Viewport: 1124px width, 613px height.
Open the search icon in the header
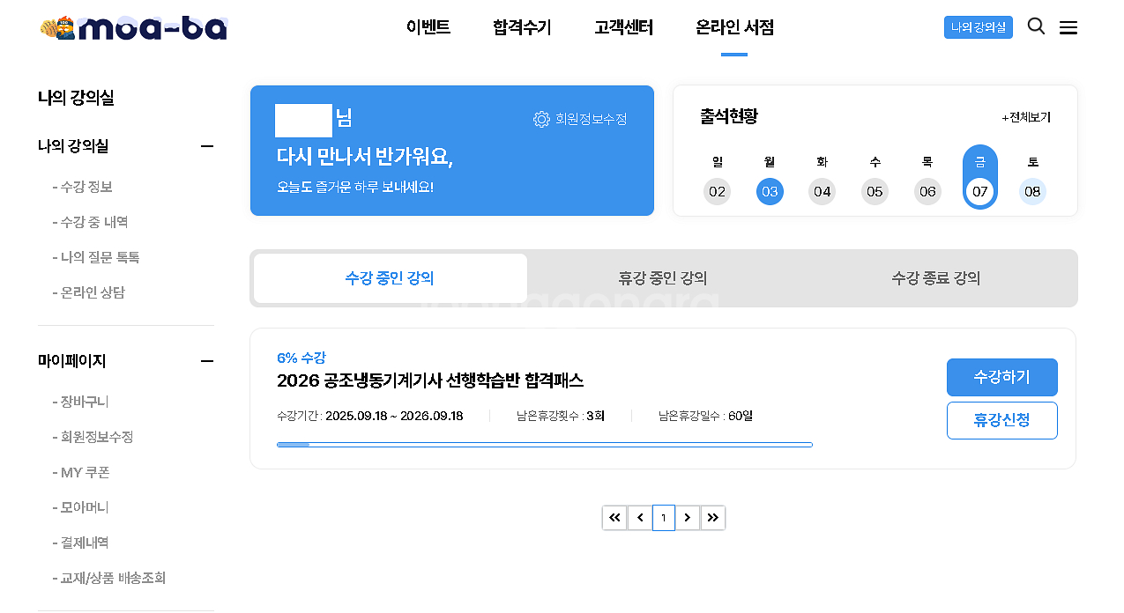click(1036, 26)
